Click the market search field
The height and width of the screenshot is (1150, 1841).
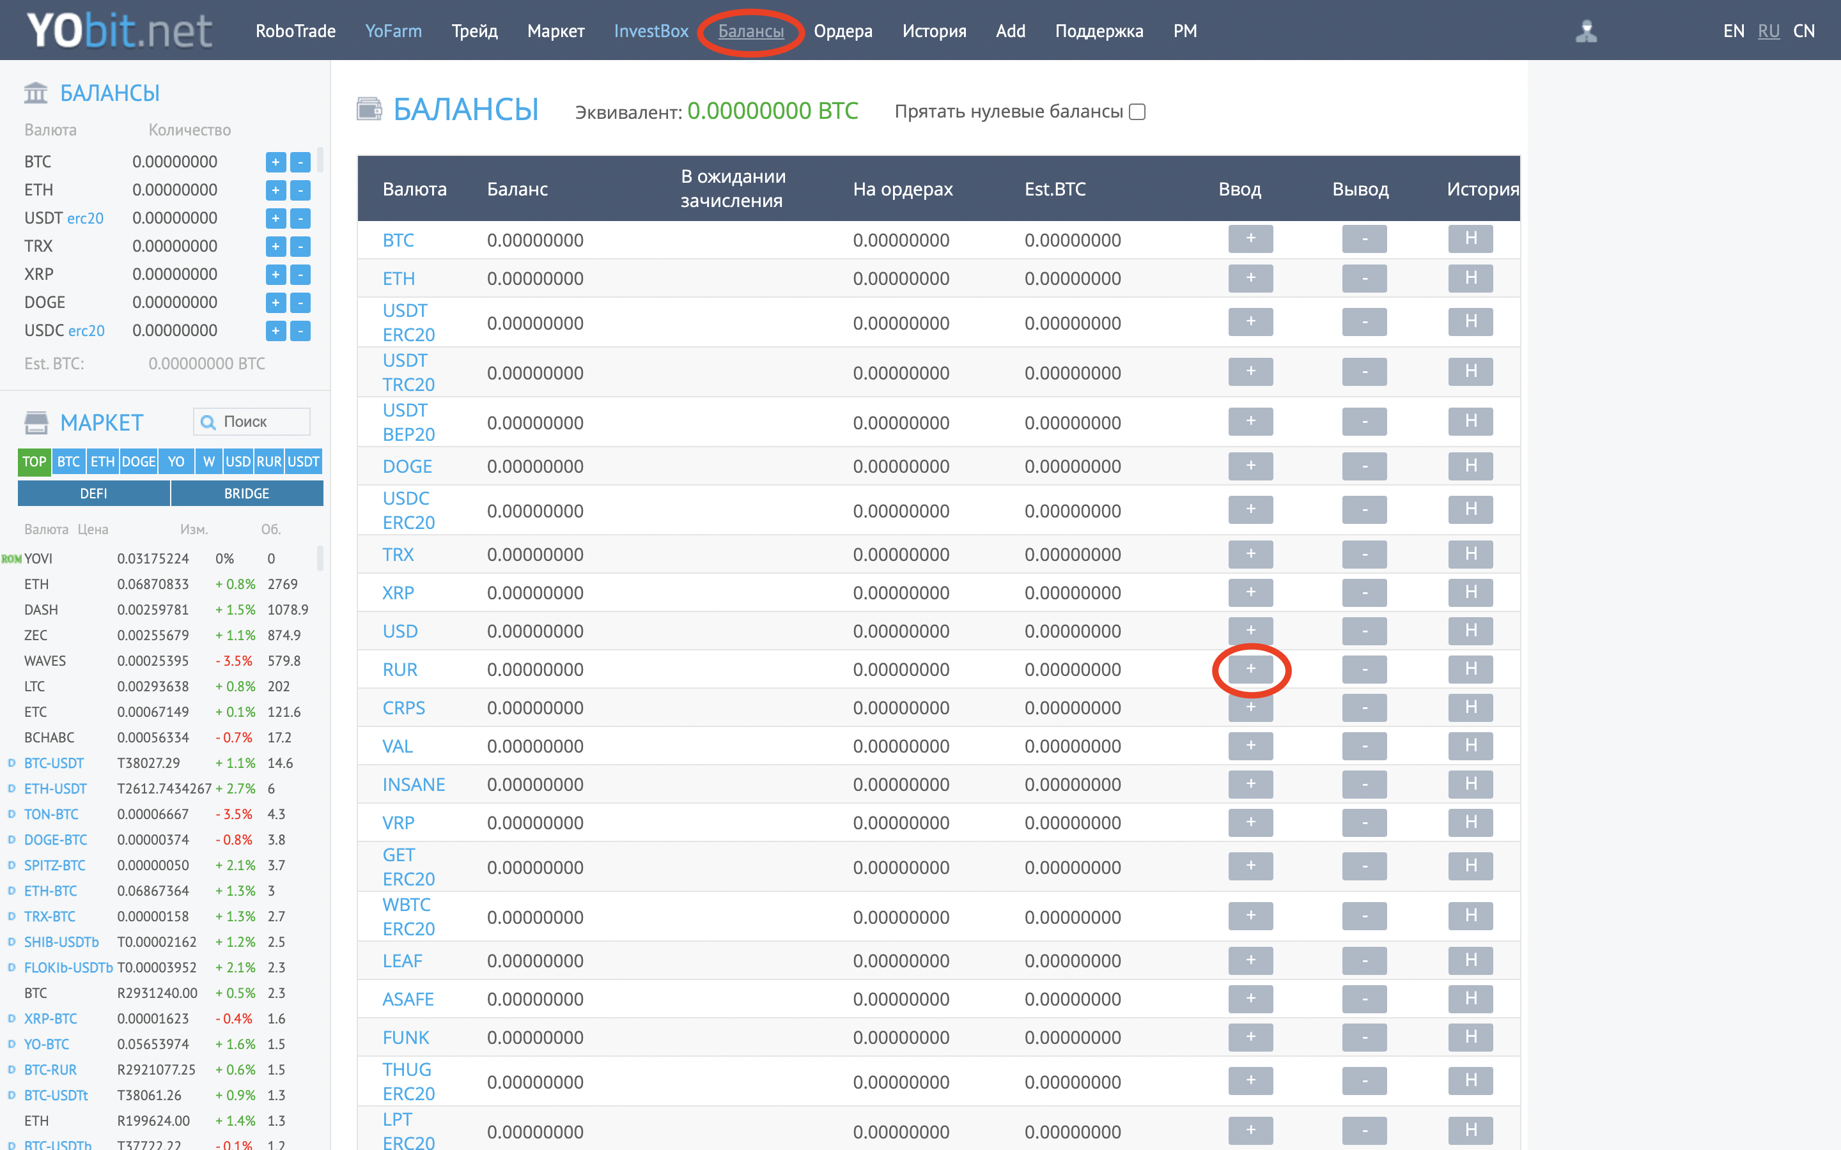[252, 422]
